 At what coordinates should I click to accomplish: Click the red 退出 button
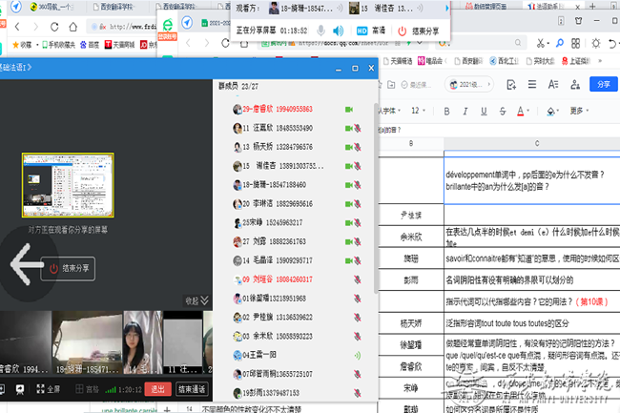[x=157, y=389]
